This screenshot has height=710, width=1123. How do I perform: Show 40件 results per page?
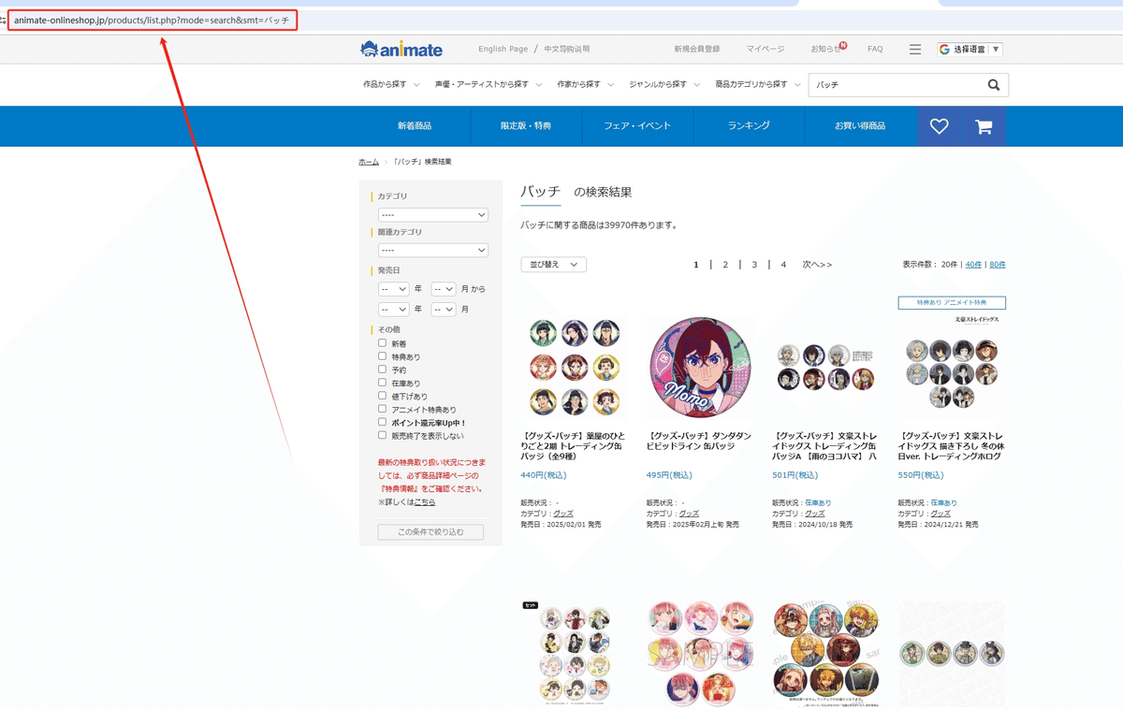coord(973,265)
